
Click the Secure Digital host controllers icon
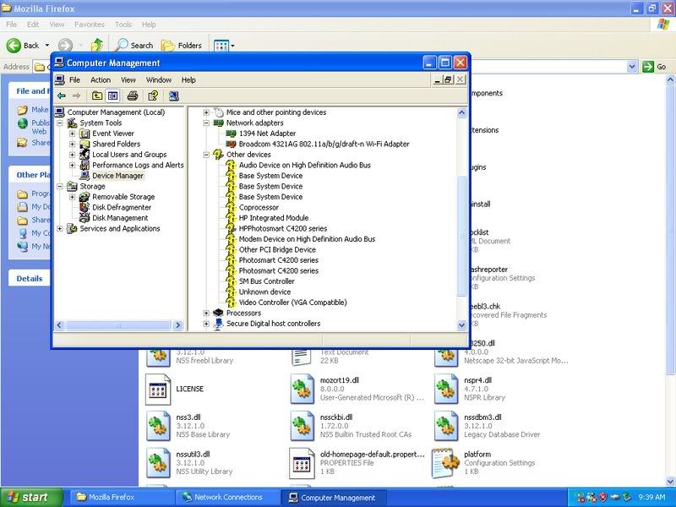coord(219,324)
